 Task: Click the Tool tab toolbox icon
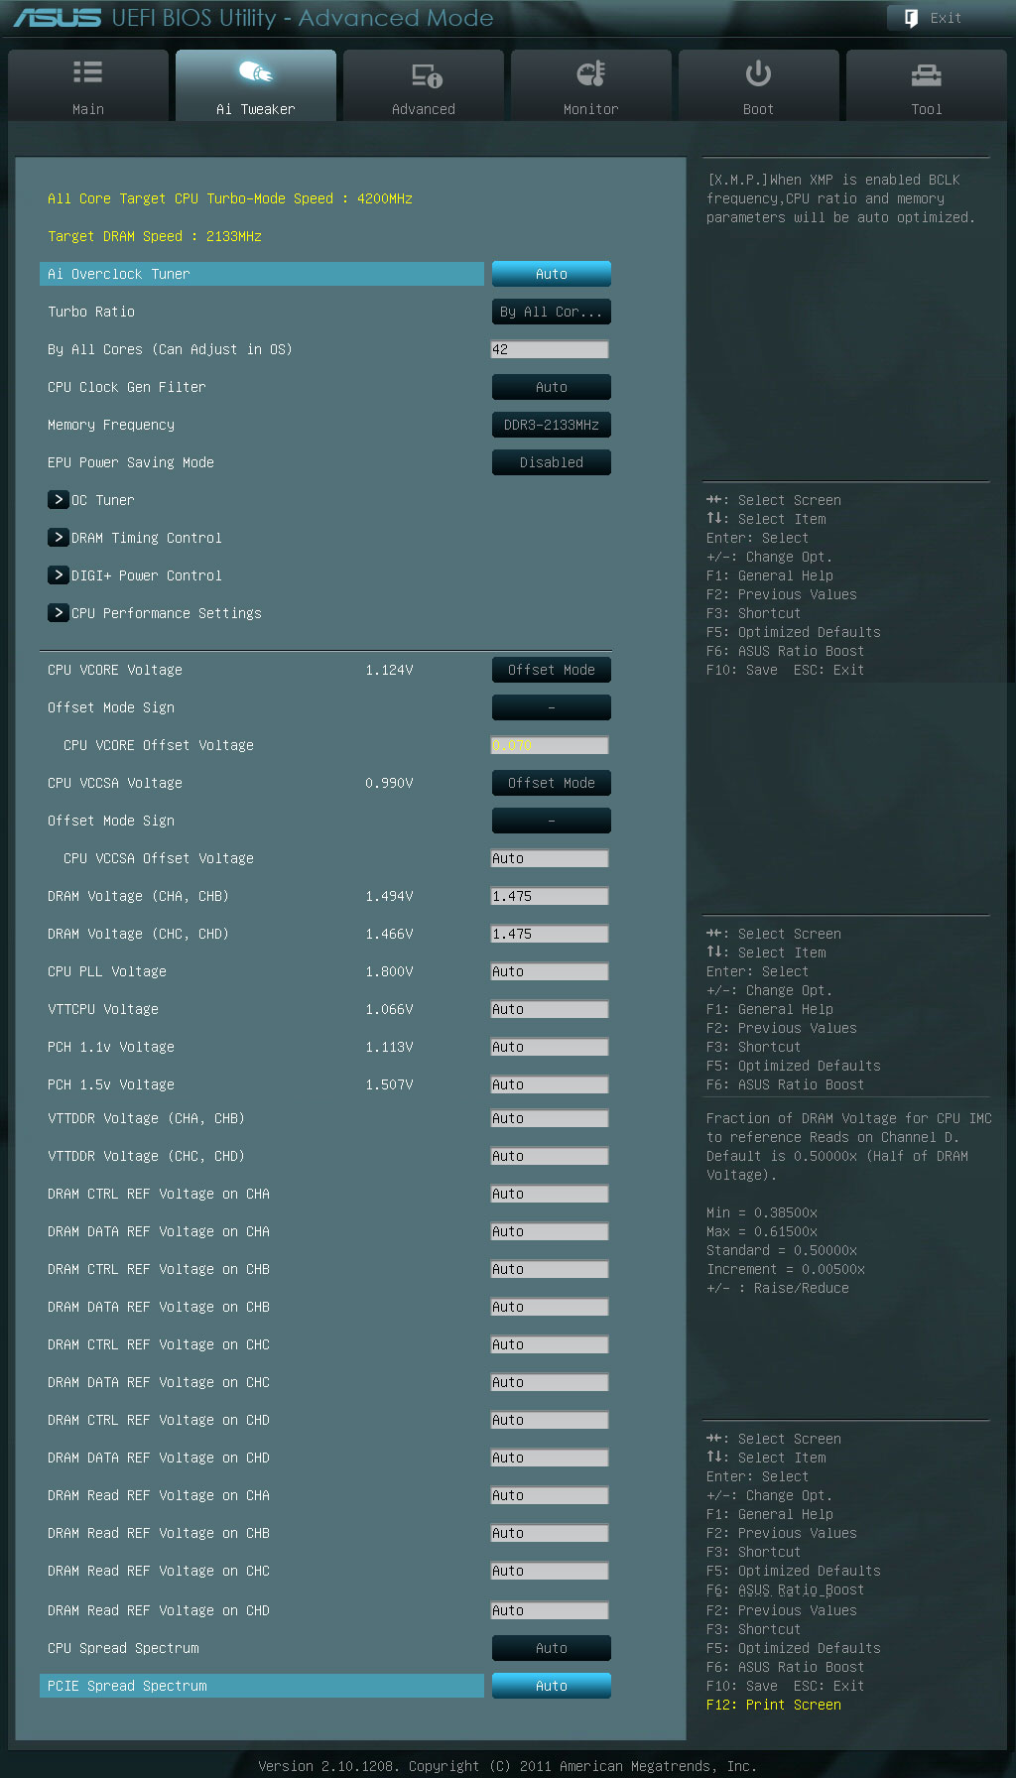926,74
